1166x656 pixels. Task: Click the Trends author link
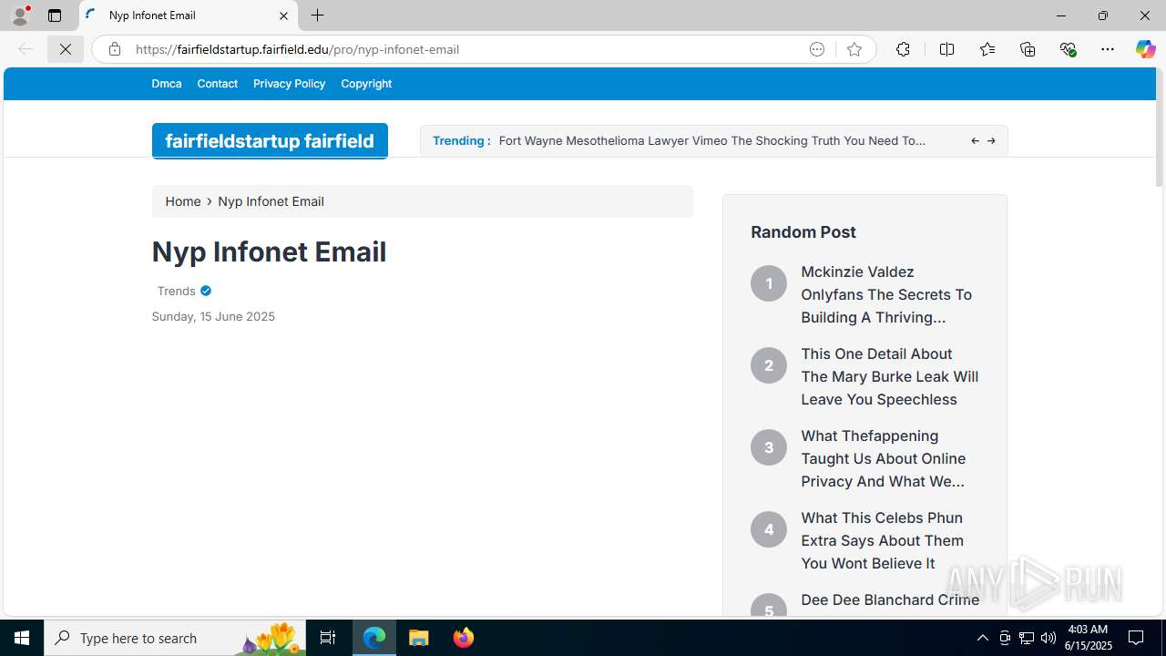coord(176,291)
